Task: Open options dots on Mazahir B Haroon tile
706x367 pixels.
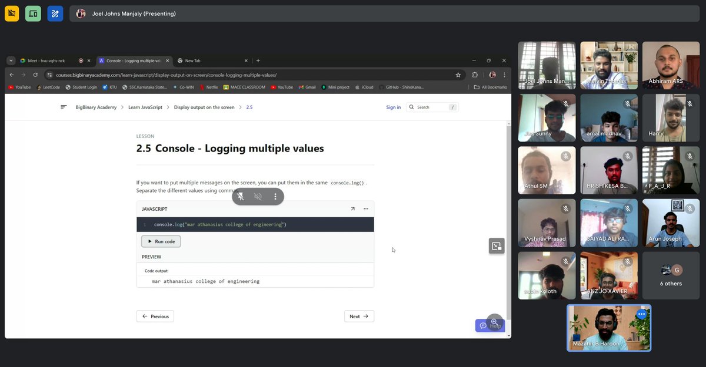Action: (x=641, y=314)
